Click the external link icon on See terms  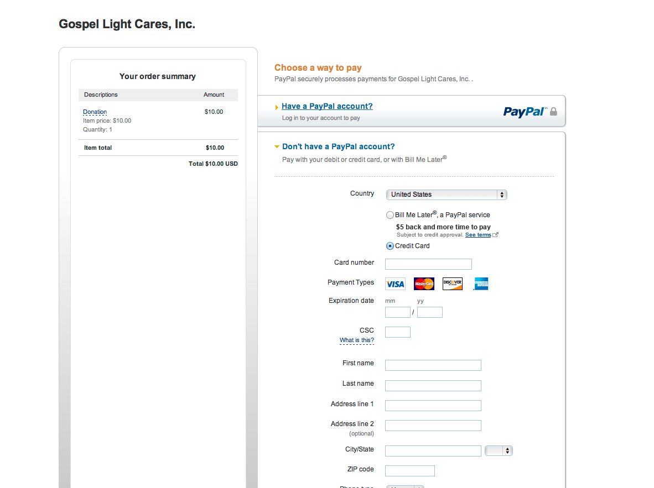496,234
